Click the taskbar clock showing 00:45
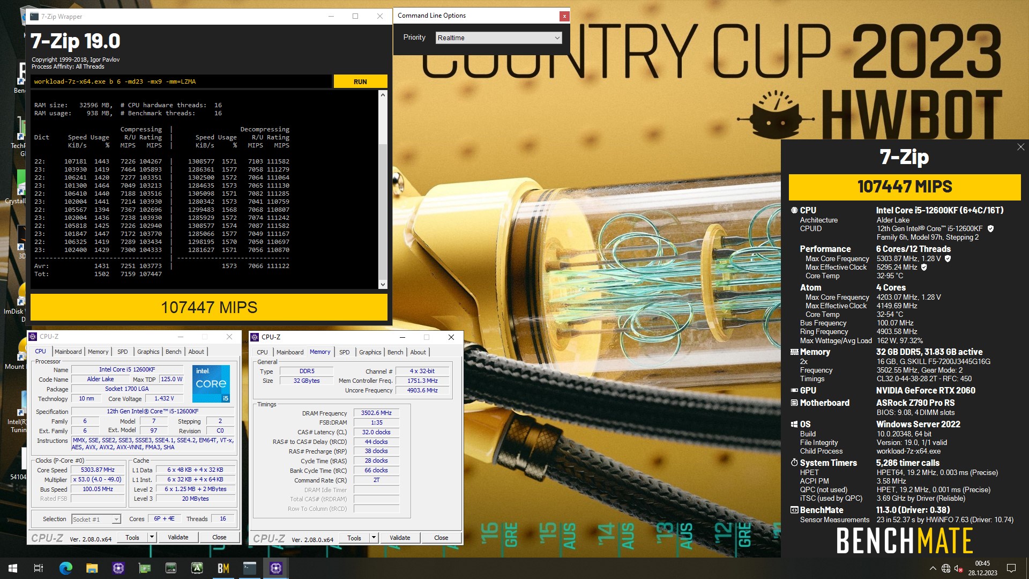The width and height of the screenshot is (1029, 579). point(982,568)
